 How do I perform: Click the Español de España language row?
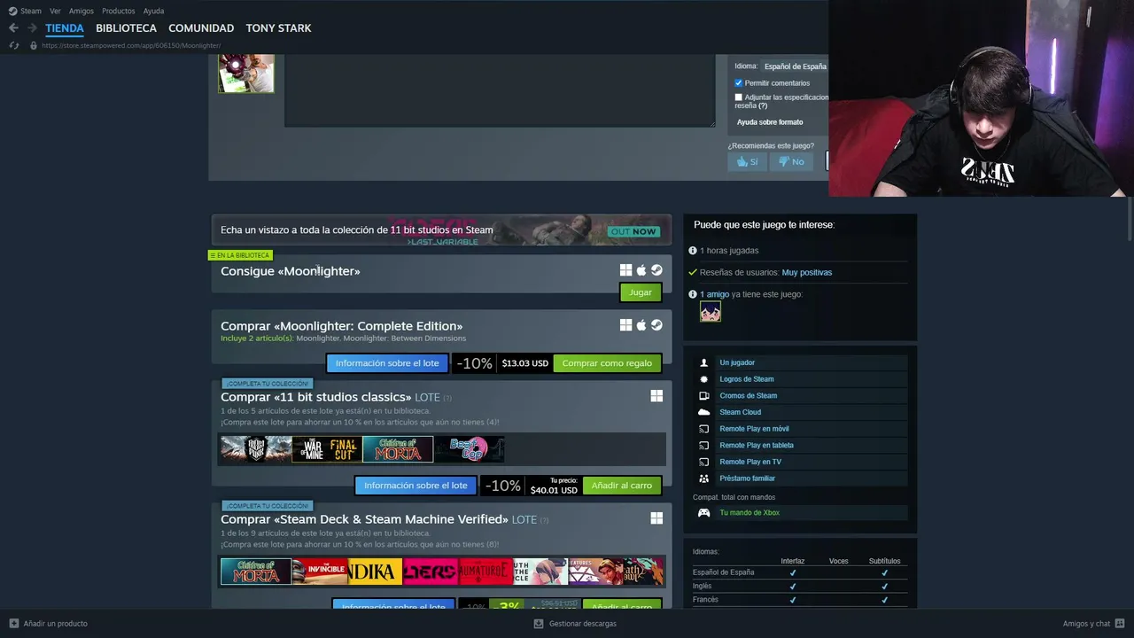coord(800,572)
